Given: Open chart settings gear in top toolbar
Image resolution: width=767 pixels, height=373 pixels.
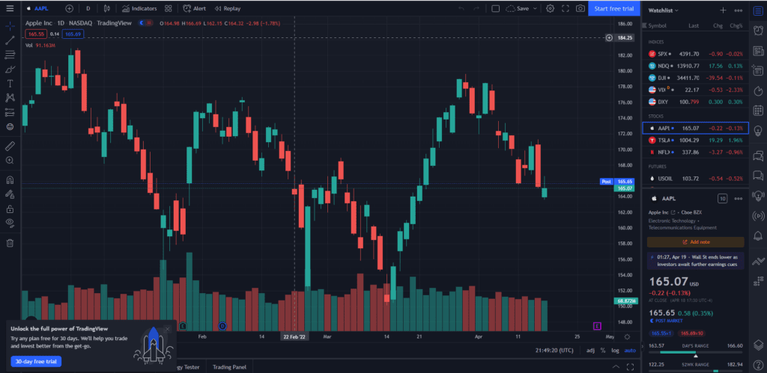Looking at the screenshot, I should [x=550, y=9].
